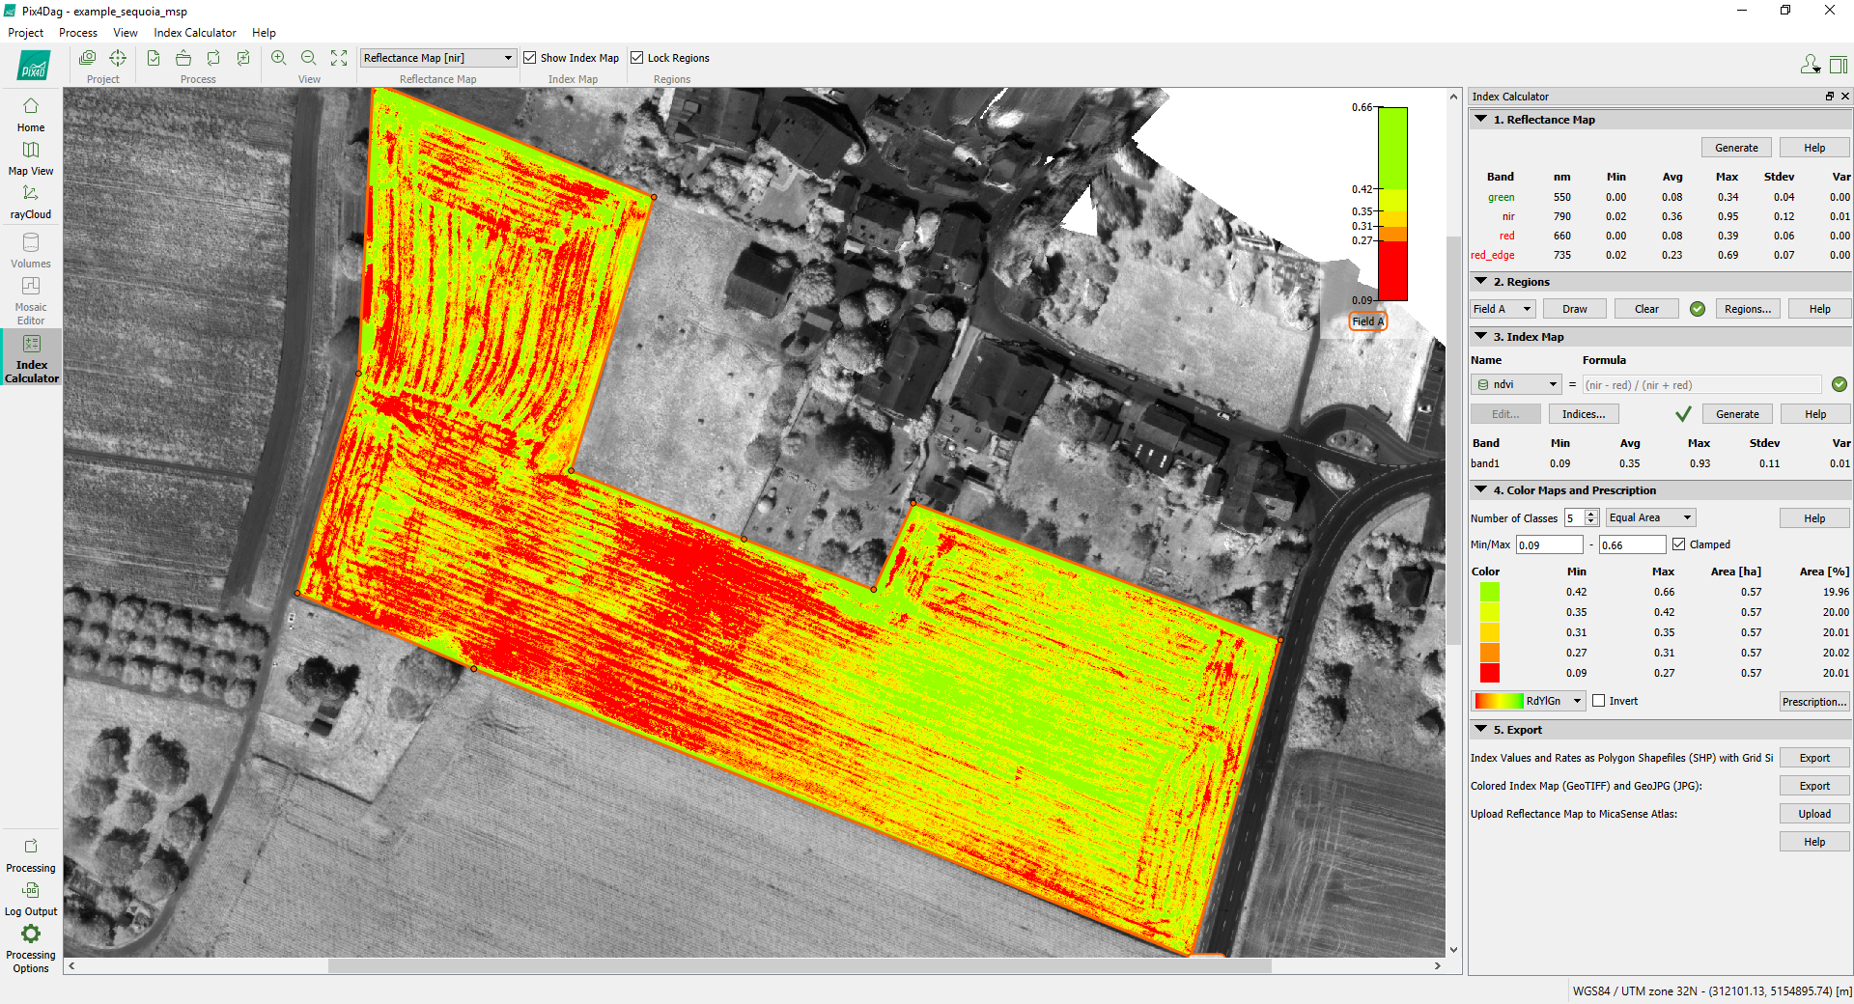Viewport: 1854px width, 1004px height.
Task: Click green status check beside formula
Action: 1840,384
